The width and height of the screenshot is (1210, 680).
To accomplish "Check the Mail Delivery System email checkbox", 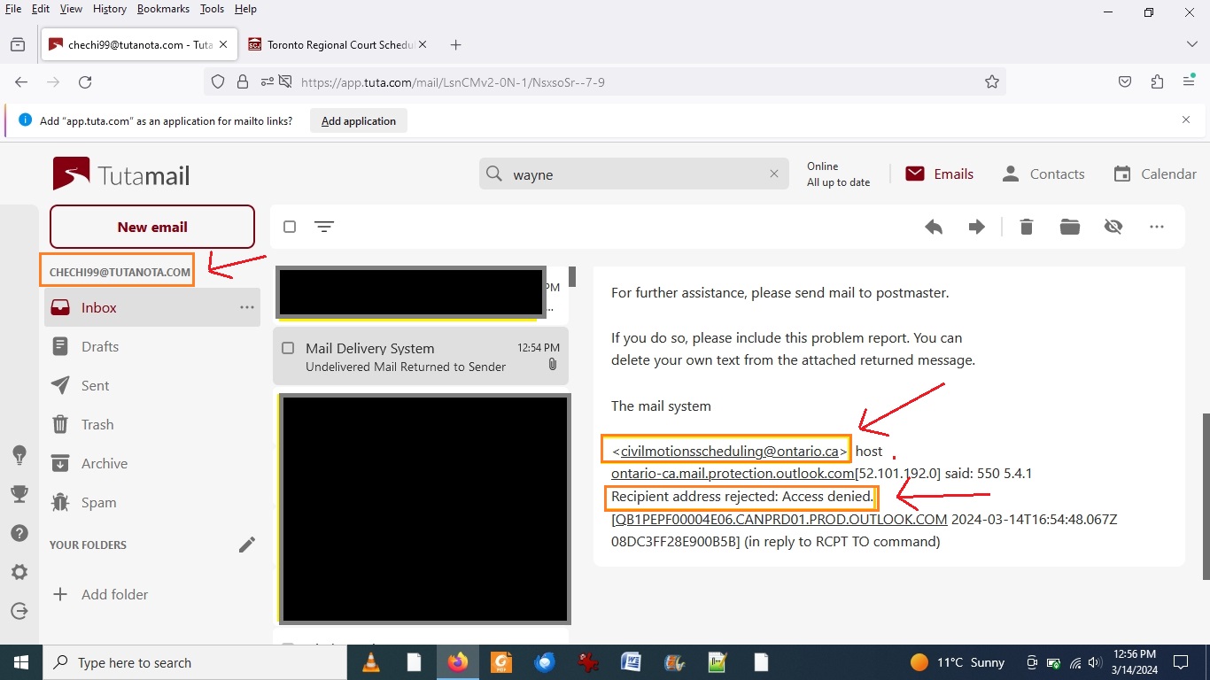I will pos(288,349).
